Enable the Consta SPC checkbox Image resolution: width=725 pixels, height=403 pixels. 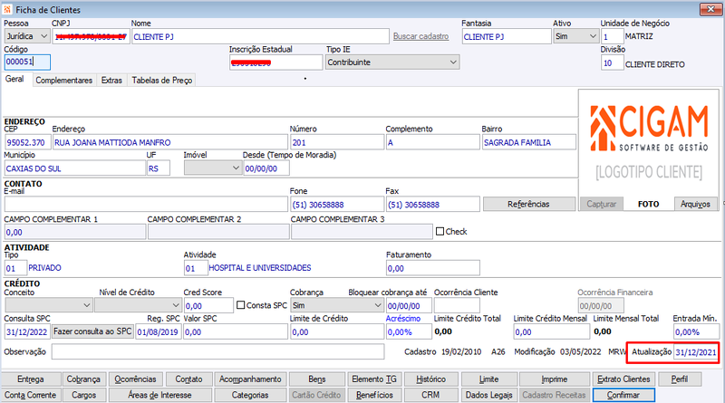[x=240, y=305]
